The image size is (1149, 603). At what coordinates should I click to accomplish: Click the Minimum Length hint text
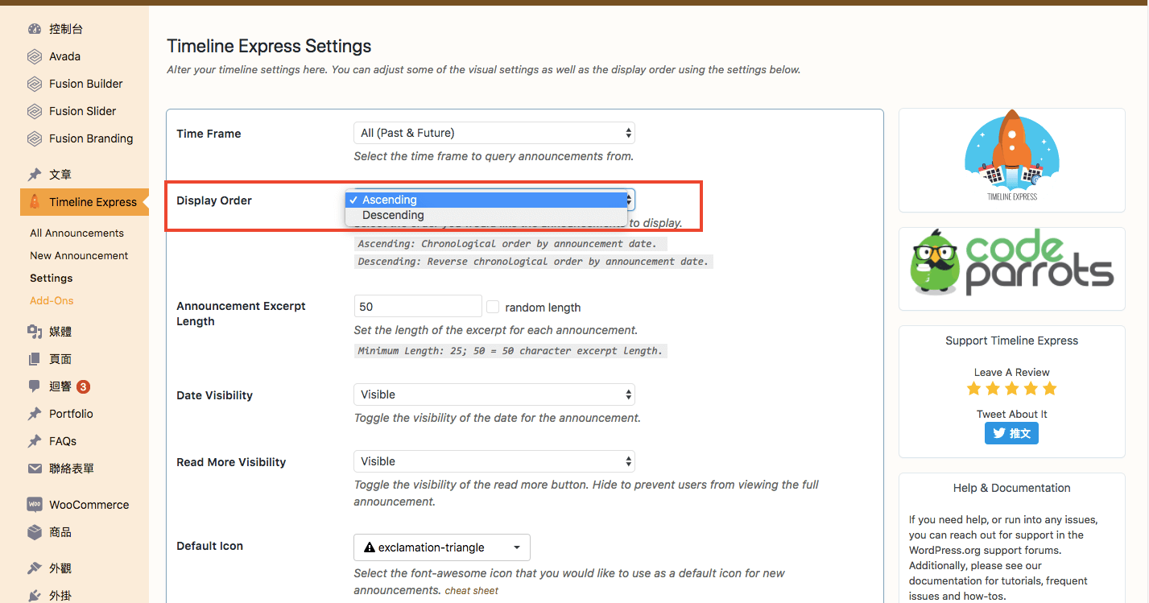510,351
